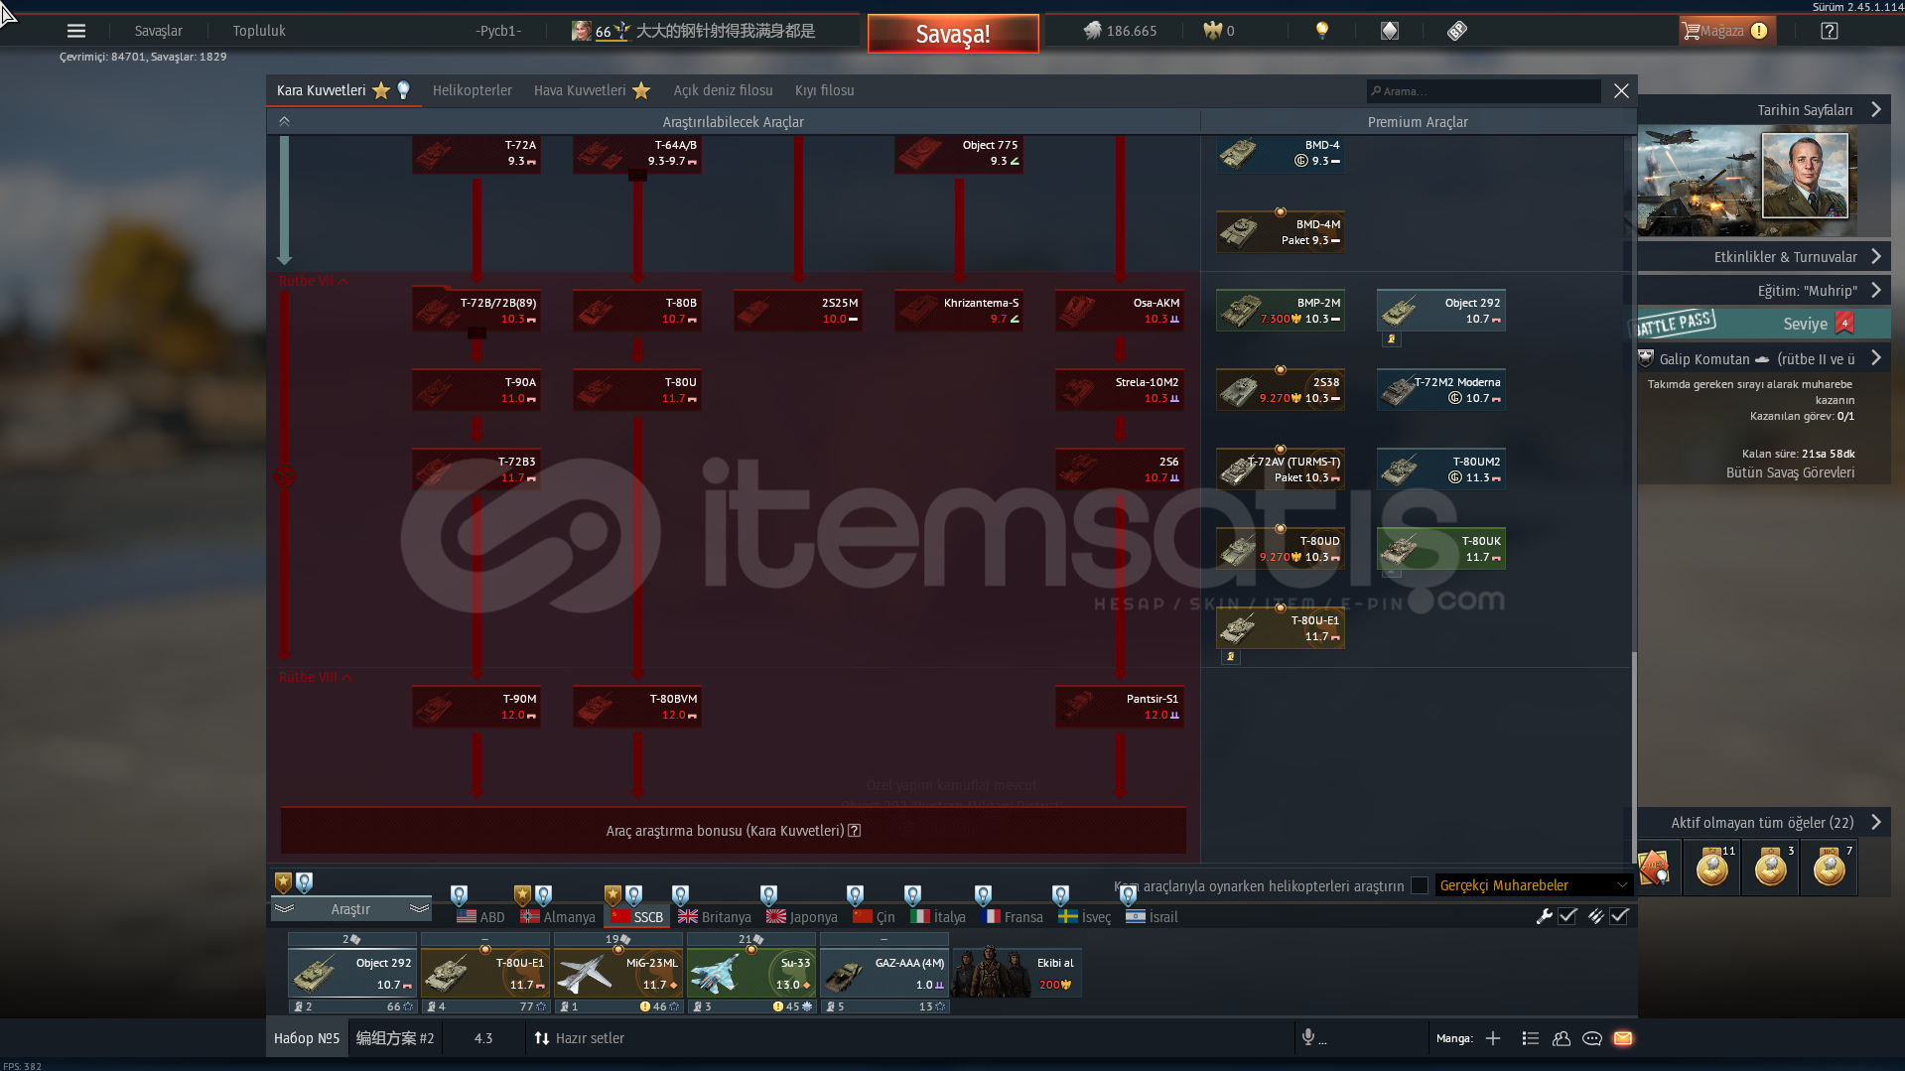This screenshot has width=1905, height=1071.
Task: Toggle helicopter research with ground vehicles checkbox
Action: (1420, 885)
